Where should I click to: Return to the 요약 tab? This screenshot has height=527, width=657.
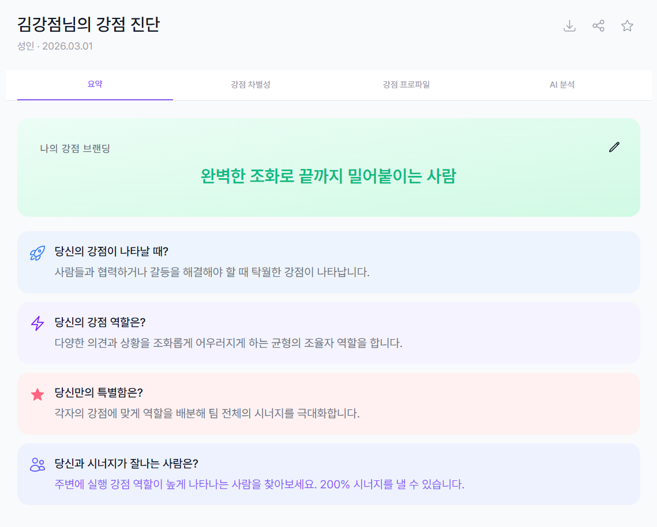pos(95,84)
